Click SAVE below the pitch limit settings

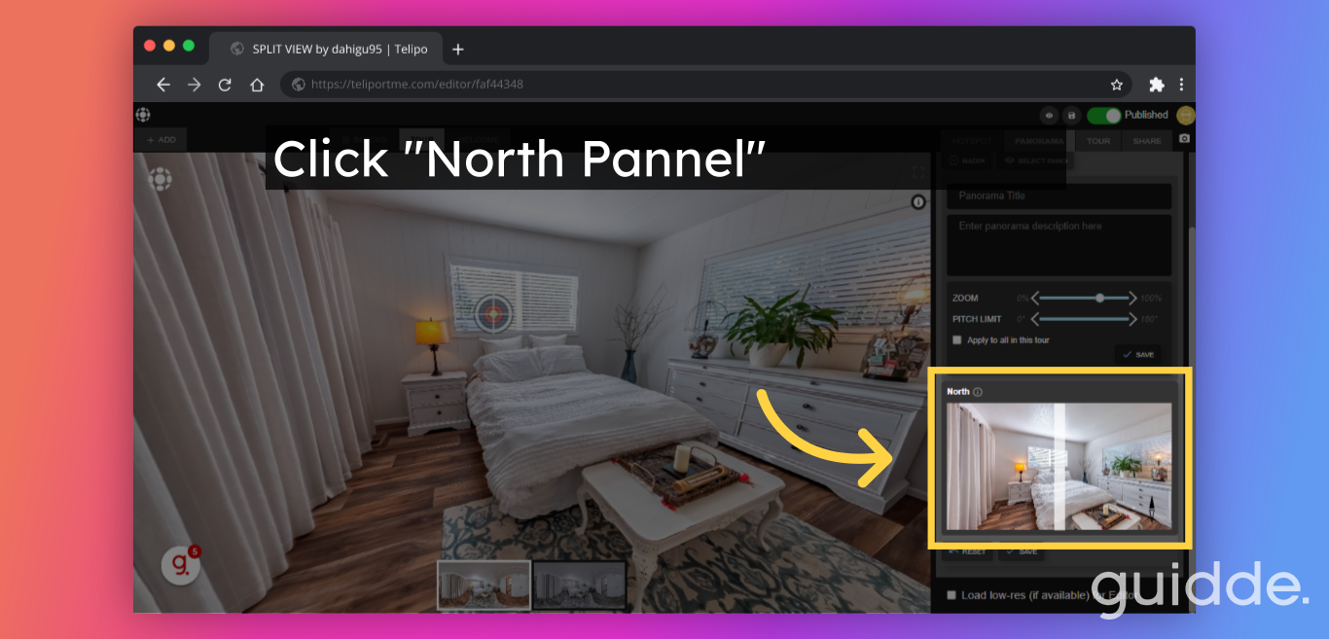pos(1137,355)
